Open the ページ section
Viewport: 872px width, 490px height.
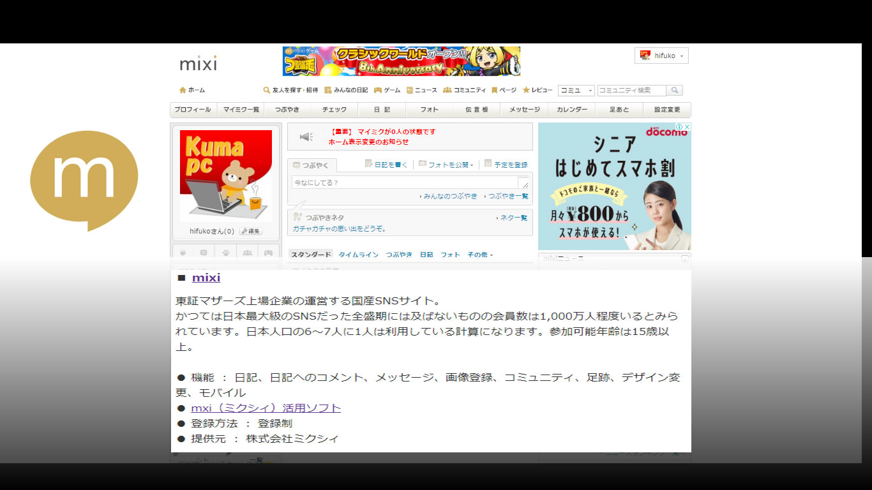[x=504, y=90]
